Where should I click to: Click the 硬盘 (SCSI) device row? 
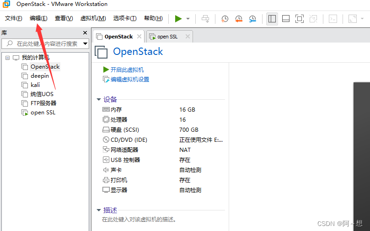tap(163, 130)
